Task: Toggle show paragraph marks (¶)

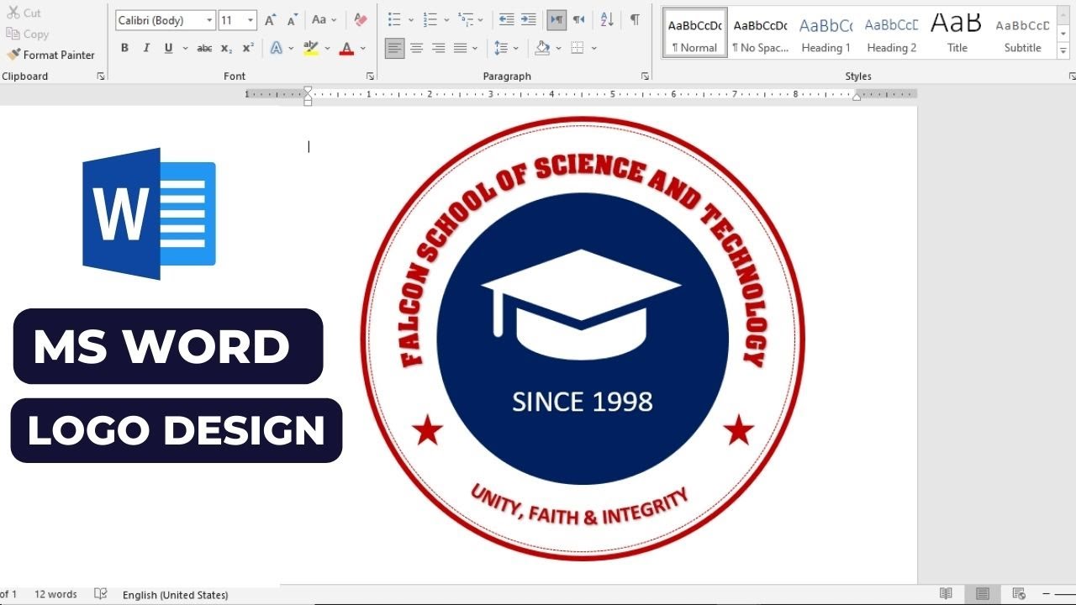Action: (x=635, y=19)
